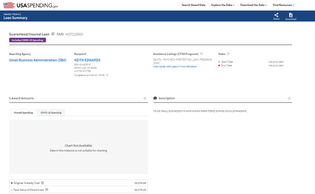Open the Find Resources dropdown
Image resolution: width=315 pixels, height=194 pixels.
[x=283, y=5]
